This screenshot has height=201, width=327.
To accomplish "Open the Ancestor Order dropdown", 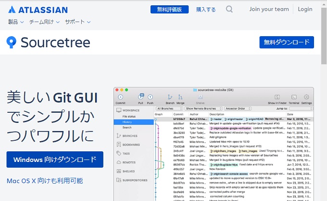I will coord(238,108).
